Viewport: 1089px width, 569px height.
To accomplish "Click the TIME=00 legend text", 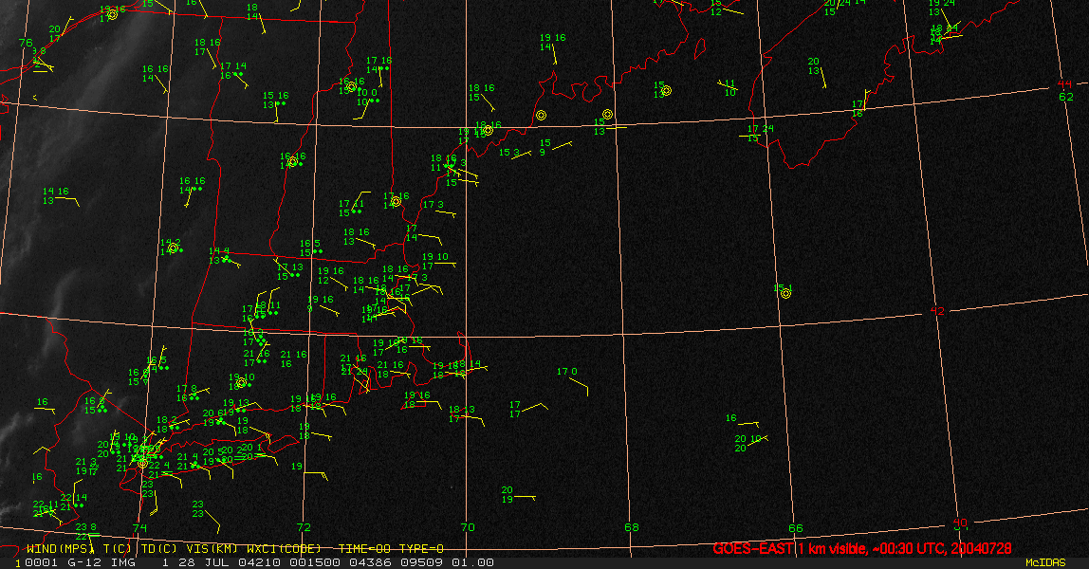I will pos(364,549).
